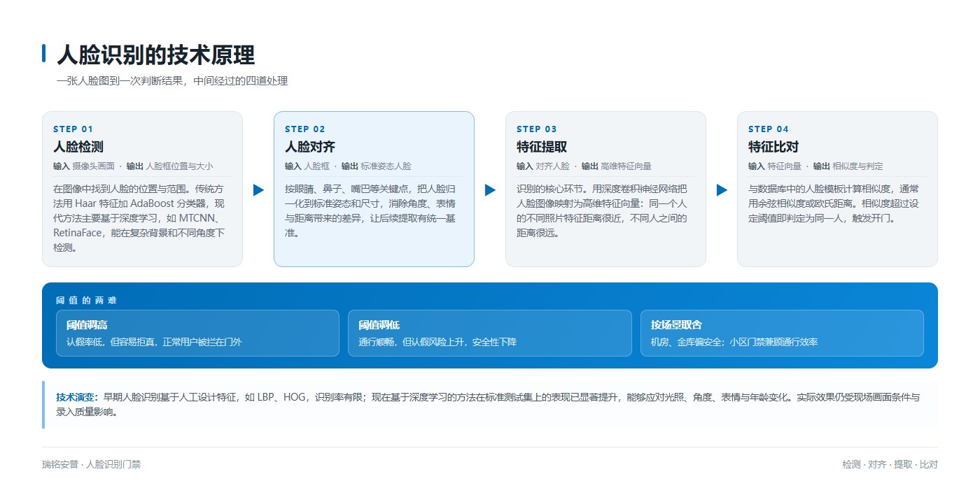Click the bold 技术演变 label

(78, 396)
